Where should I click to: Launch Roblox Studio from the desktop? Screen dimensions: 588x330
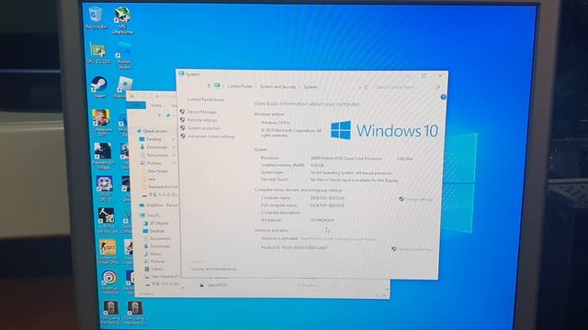[x=124, y=55]
